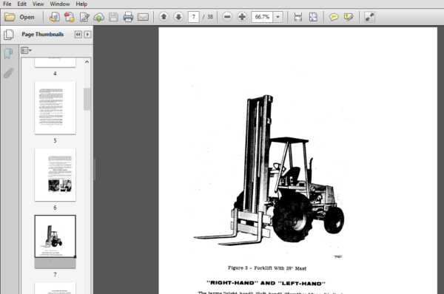Send file by email envelope icon

point(143,17)
